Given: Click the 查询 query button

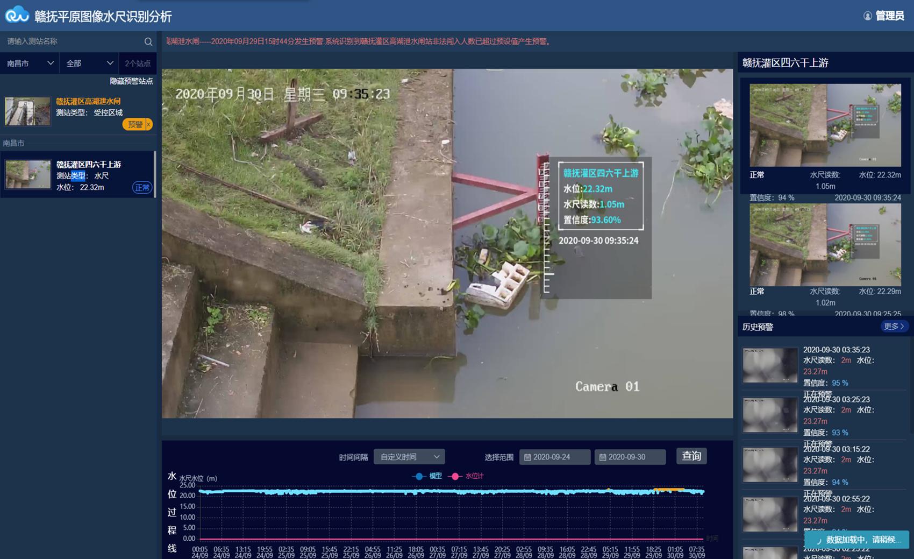Looking at the screenshot, I should [x=691, y=456].
